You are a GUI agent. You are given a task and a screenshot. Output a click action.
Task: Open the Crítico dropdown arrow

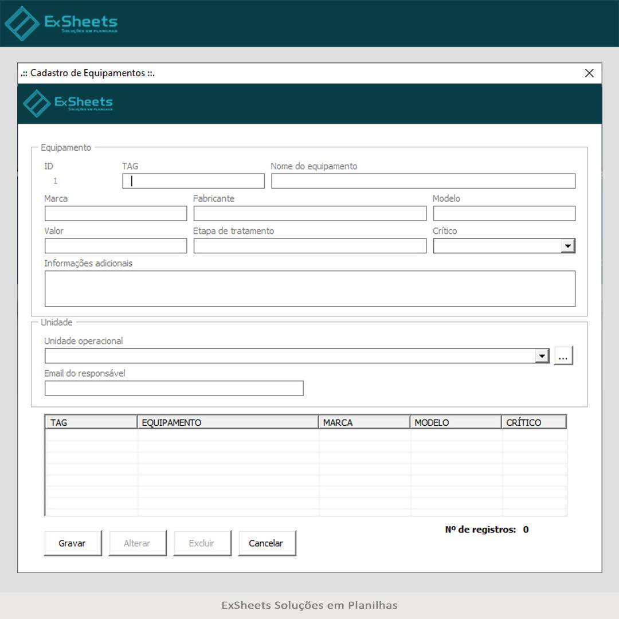(x=567, y=246)
